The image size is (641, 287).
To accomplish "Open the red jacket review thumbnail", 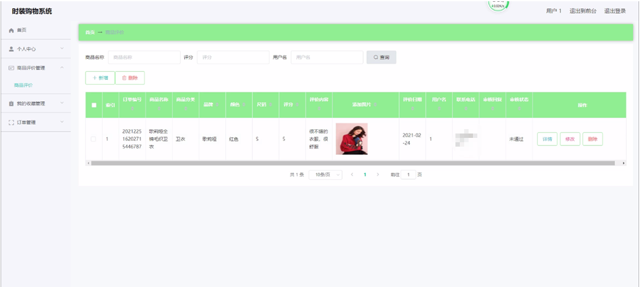I will point(352,139).
